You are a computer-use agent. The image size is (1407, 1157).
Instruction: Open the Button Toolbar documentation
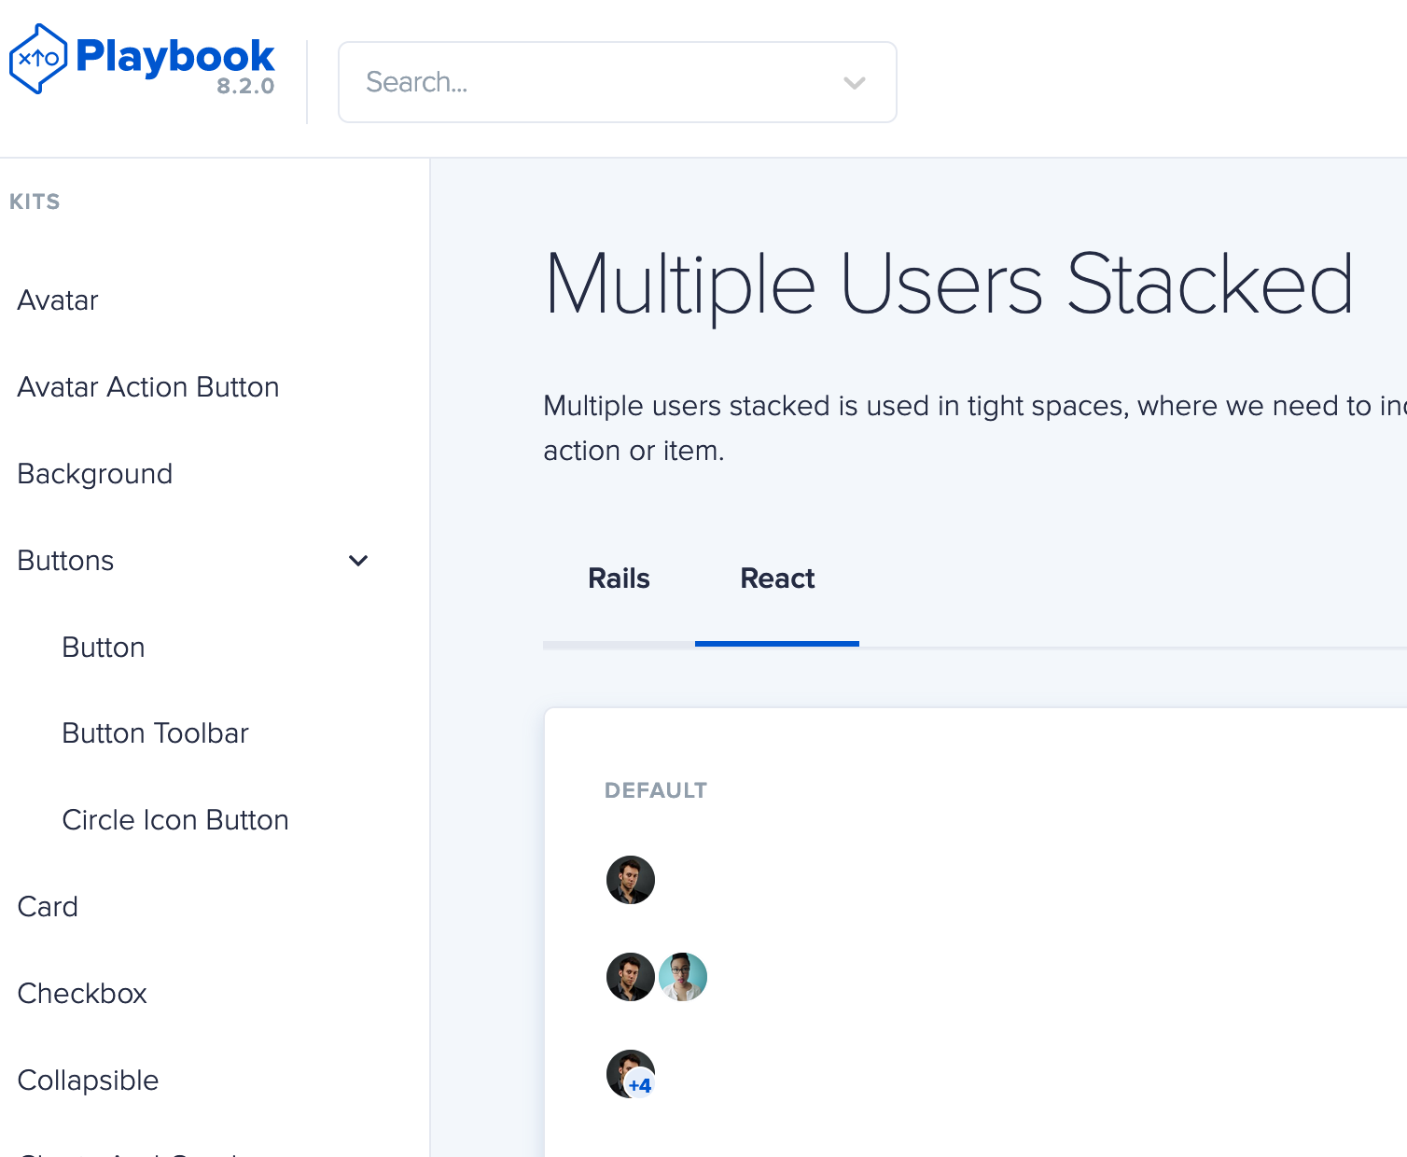tap(155, 732)
